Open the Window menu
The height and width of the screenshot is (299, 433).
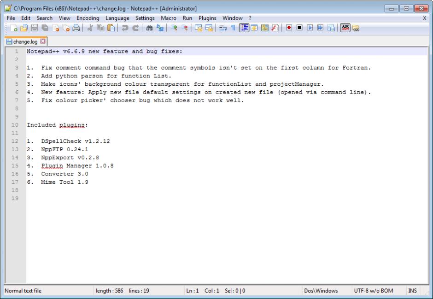[x=233, y=18]
